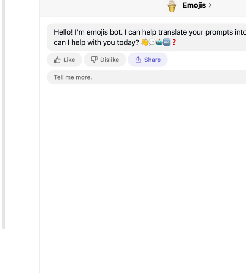The width and height of the screenshot is (246, 273).
Task: Click the speech bubble emoji
Action: (152, 42)
